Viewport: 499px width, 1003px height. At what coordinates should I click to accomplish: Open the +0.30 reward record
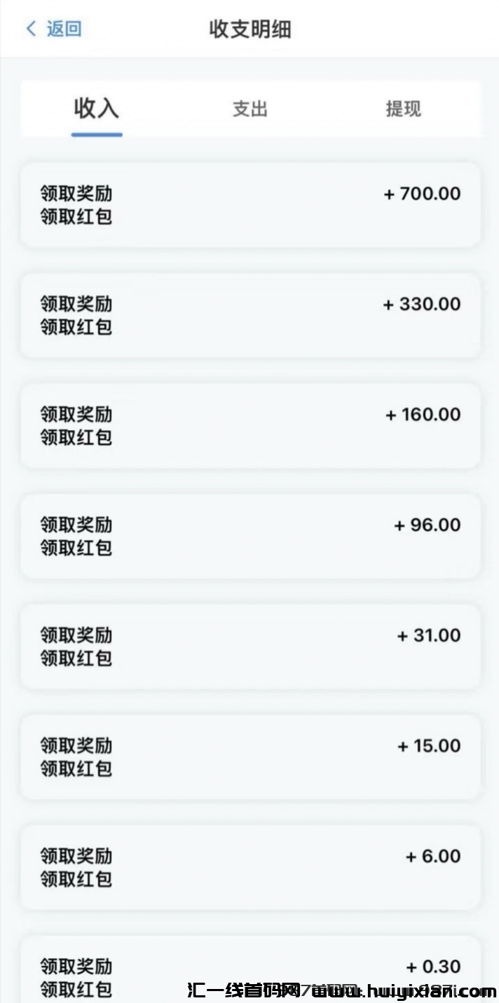(250, 974)
